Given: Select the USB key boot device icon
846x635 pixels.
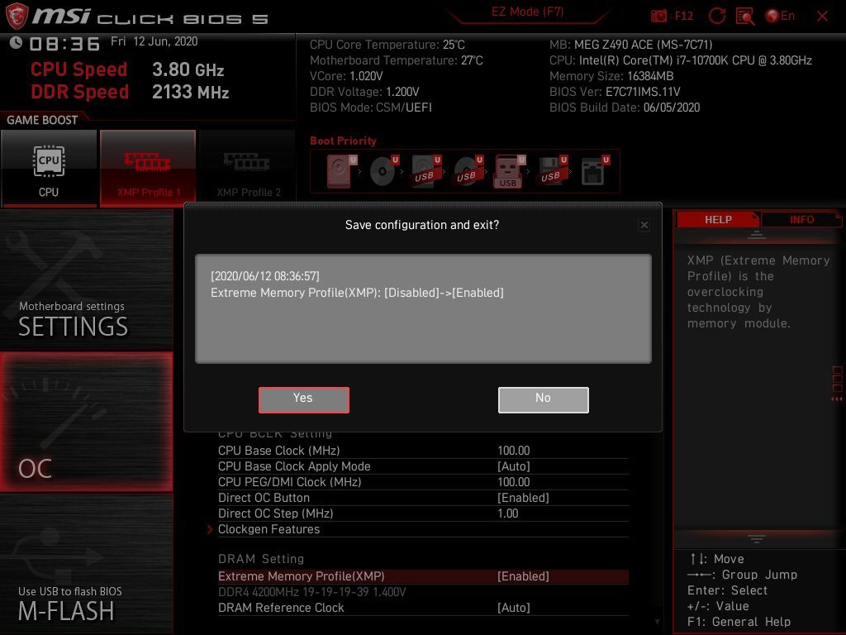Looking at the screenshot, I should pyautogui.click(x=509, y=171).
